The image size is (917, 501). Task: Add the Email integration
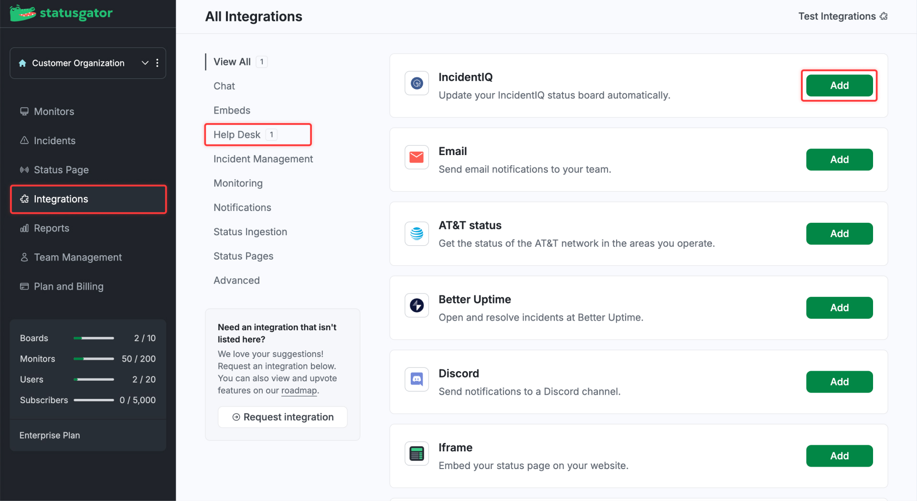pos(839,159)
